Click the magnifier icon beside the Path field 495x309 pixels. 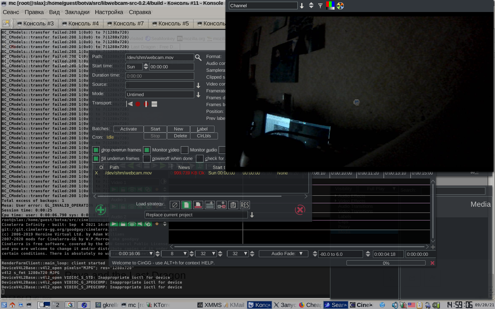[198, 58]
